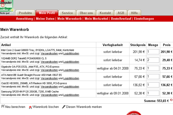Open the Produkte tab

(25, 13)
